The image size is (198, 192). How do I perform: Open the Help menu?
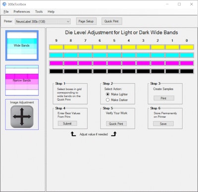(x=51, y=12)
